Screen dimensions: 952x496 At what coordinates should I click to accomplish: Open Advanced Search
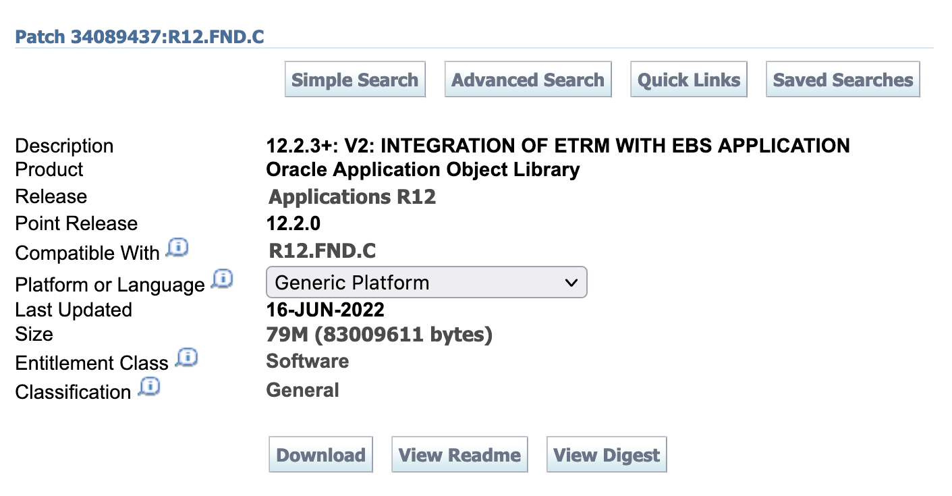pyautogui.click(x=528, y=80)
